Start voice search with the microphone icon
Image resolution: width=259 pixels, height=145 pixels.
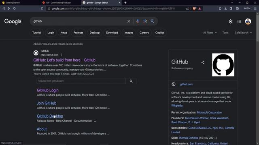point(138,21)
